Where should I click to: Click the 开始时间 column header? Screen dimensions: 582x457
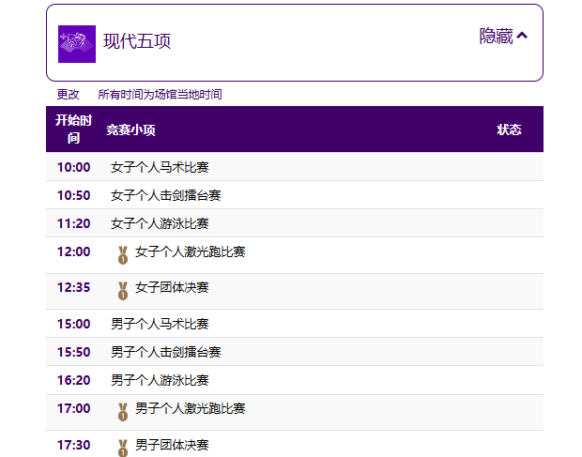point(73,129)
